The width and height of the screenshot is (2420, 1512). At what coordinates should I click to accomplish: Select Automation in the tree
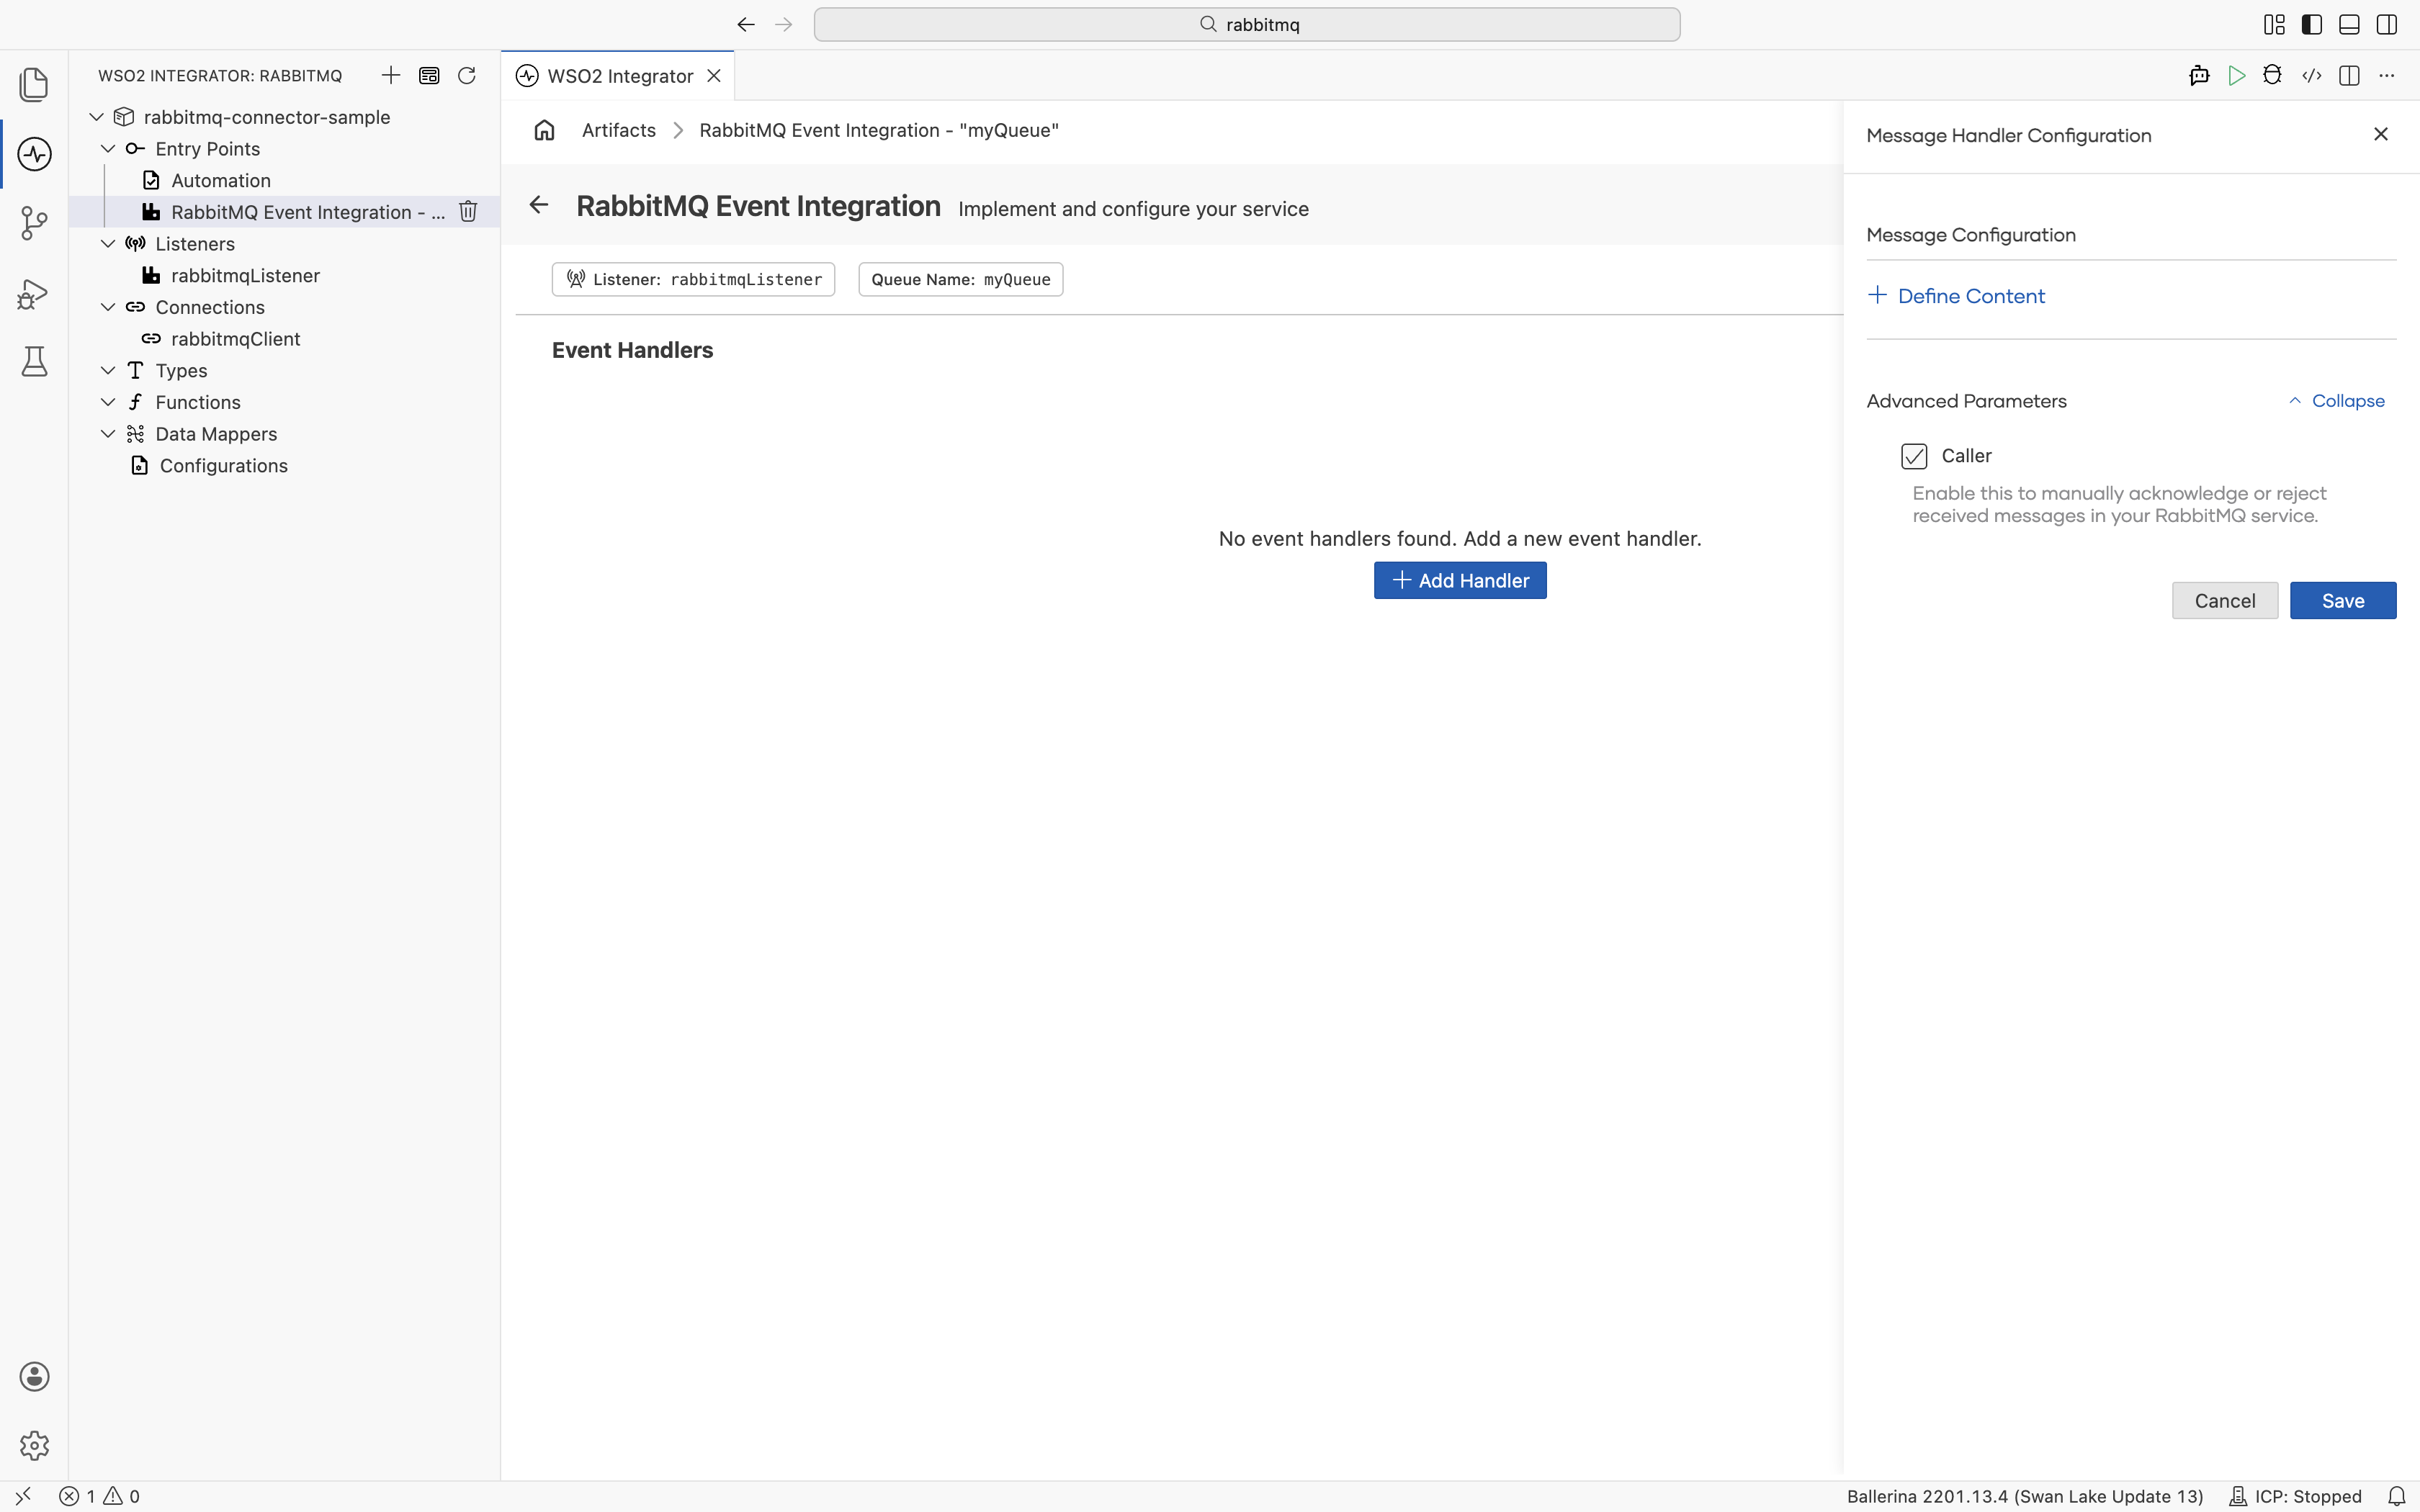click(221, 180)
